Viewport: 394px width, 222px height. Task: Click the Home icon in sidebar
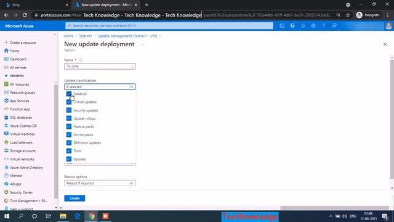[x=6, y=51]
